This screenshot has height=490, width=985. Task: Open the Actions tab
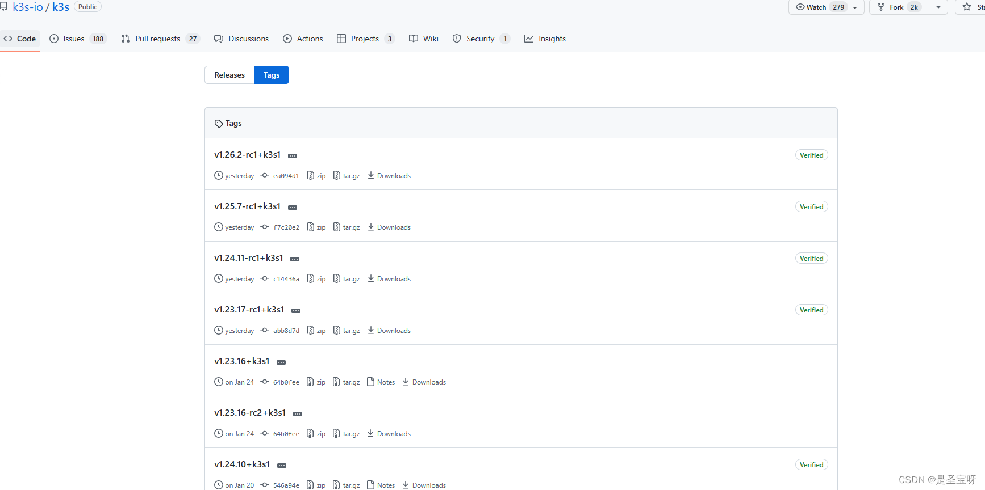(303, 39)
